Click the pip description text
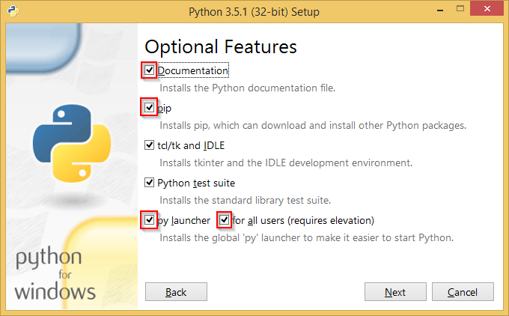 (x=313, y=125)
